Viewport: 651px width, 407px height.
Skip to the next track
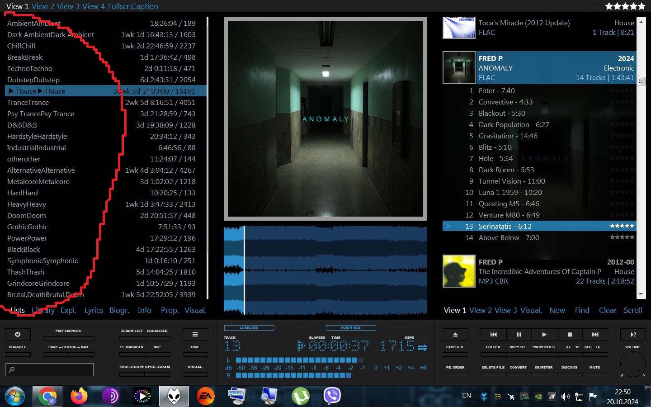coord(595,335)
